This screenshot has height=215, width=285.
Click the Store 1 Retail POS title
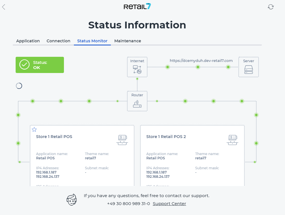tap(54, 137)
